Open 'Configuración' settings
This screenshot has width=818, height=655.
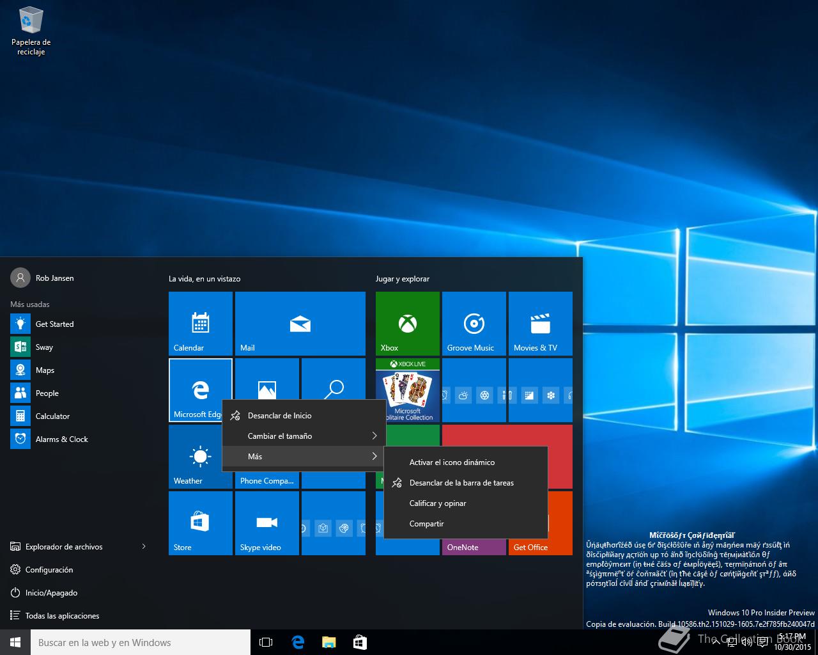point(49,570)
